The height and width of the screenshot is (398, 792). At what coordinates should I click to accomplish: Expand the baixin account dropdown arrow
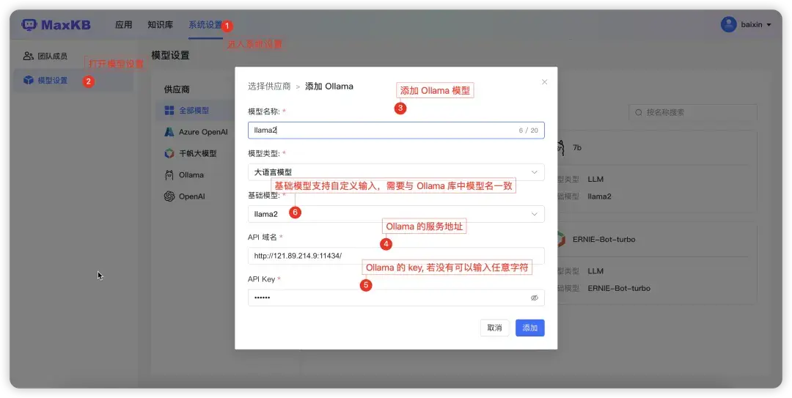[x=769, y=25]
